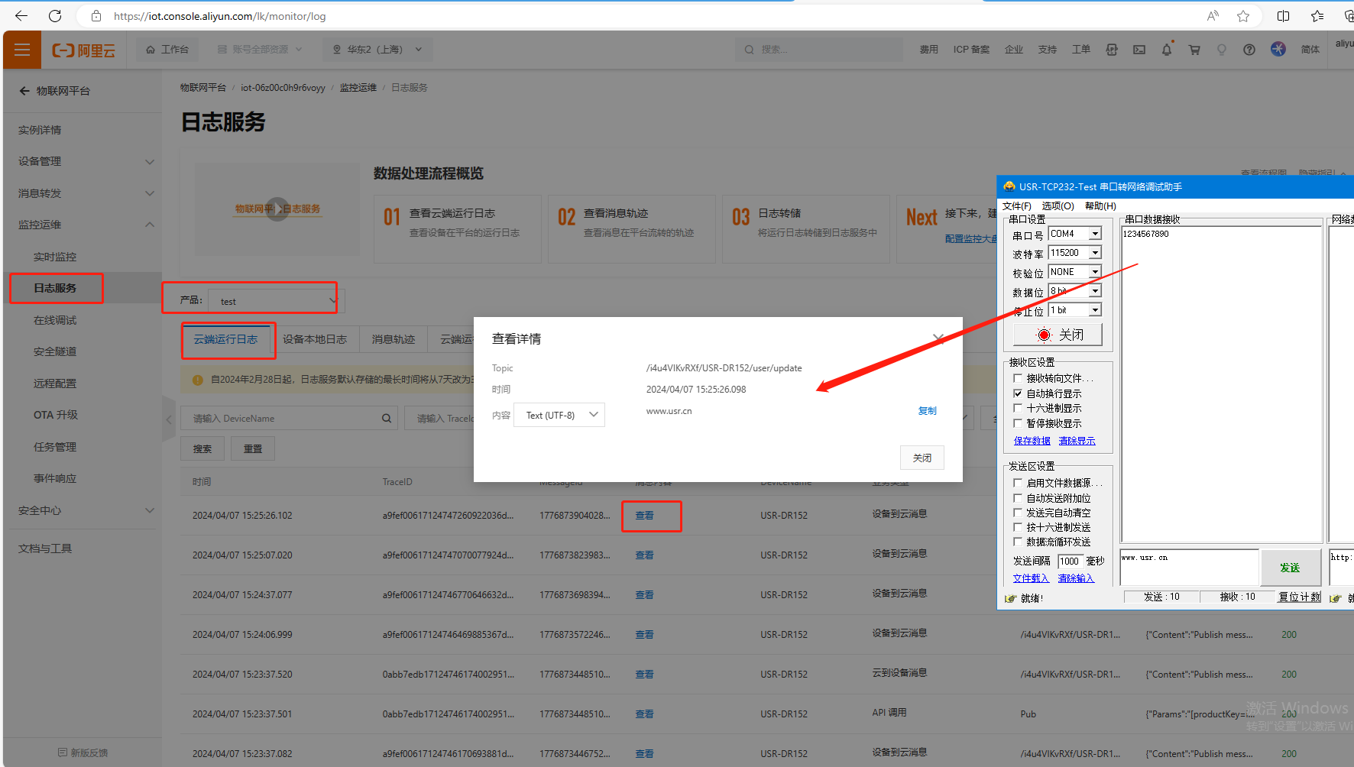
Task: Click the 关闭 button in the details dialog
Action: pyautogui.click(x=922, y=458)
